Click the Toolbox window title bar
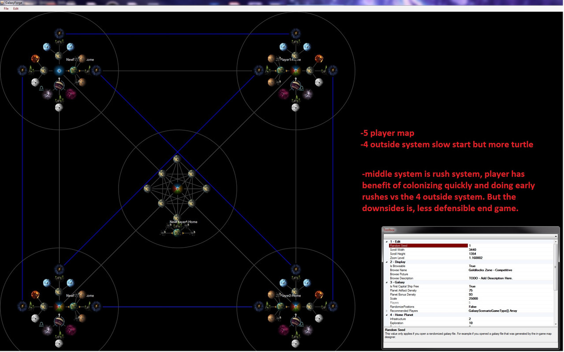 (x=471, y=230)
